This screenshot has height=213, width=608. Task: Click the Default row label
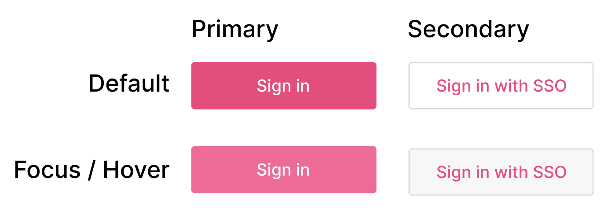coord(129,83)
